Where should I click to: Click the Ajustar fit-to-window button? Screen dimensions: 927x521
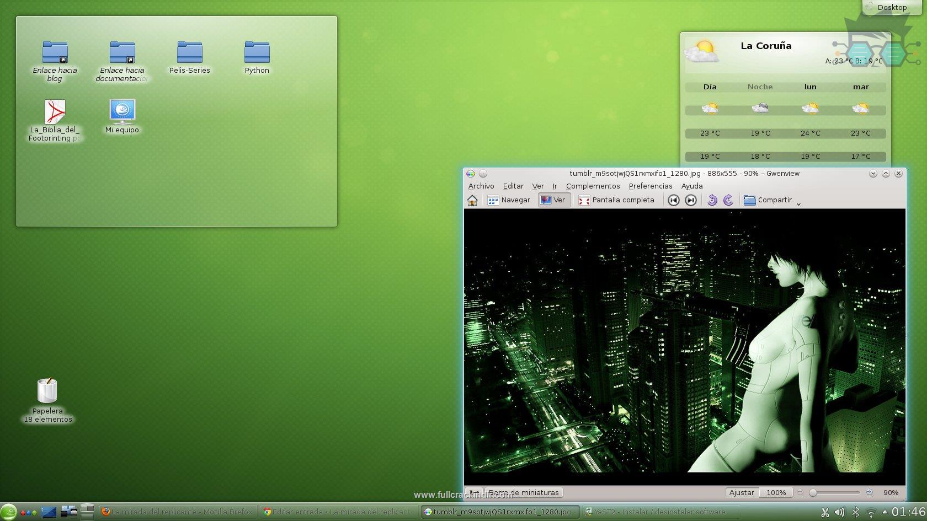[742, 492]
